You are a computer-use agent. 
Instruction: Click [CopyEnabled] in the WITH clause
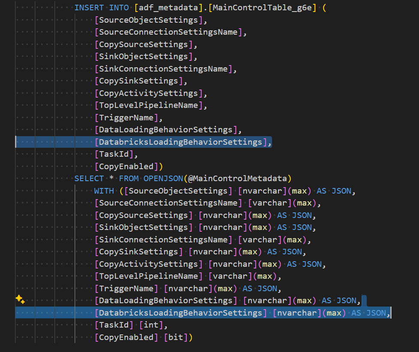click(126, 337)
